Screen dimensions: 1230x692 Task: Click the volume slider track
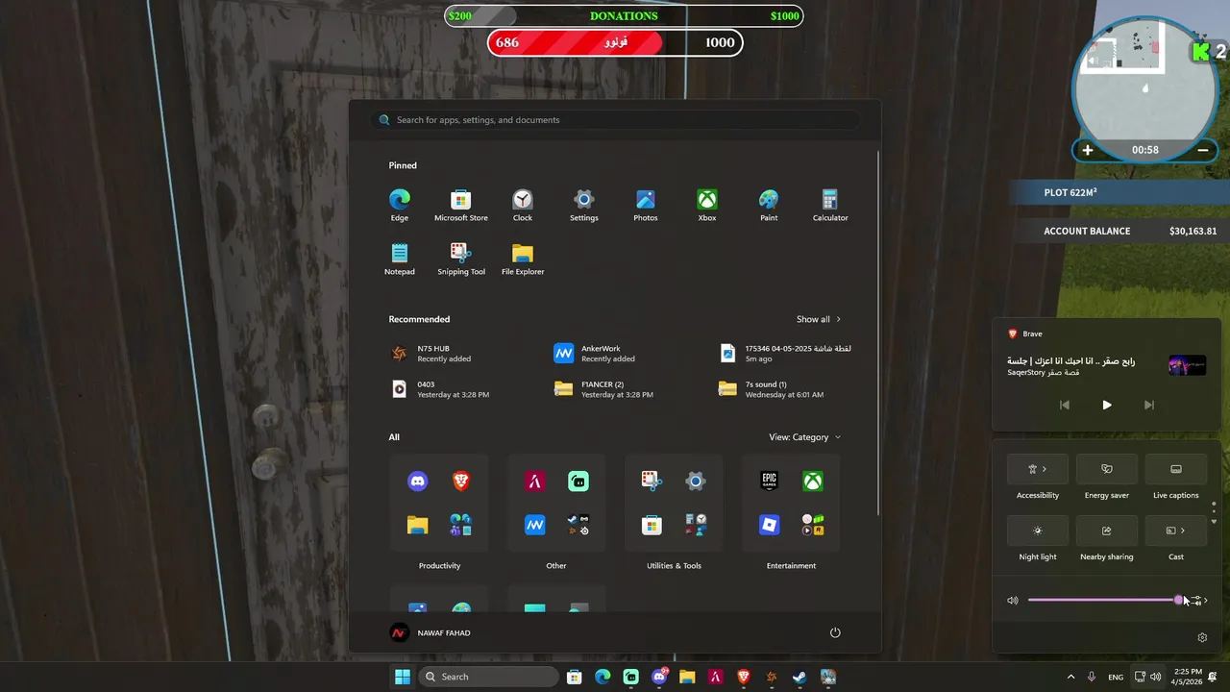coord(1105,601)
